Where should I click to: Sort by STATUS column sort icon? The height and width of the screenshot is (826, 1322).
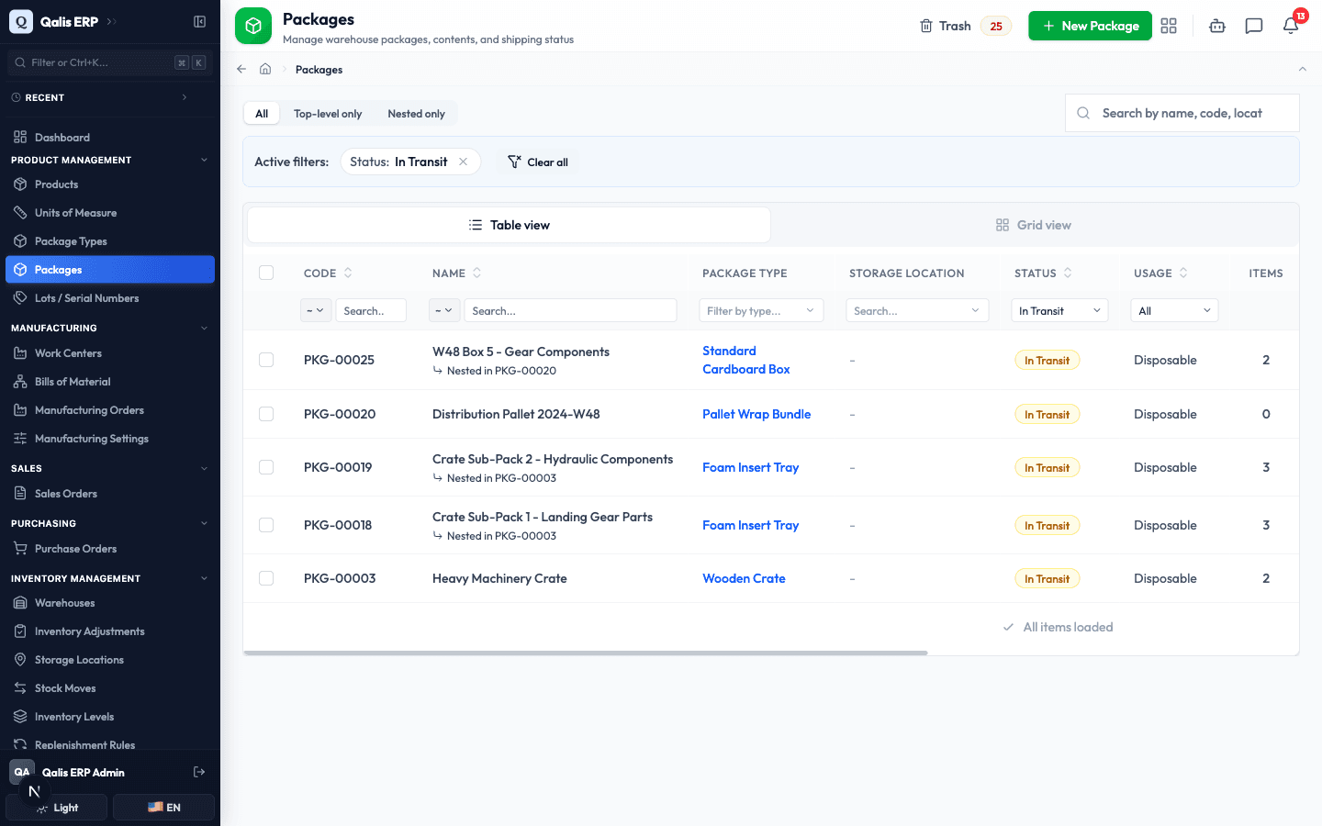click(x=1068, y=273)
